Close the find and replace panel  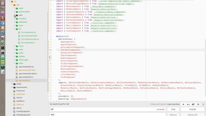tap(203, 104)
